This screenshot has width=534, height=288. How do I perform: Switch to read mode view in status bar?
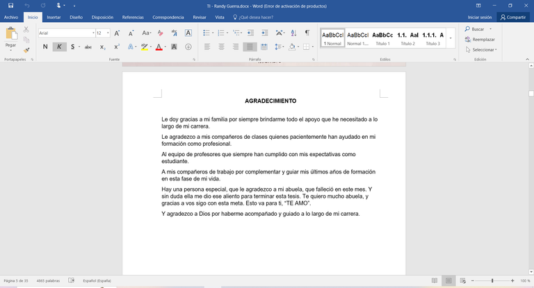(435, 280)
